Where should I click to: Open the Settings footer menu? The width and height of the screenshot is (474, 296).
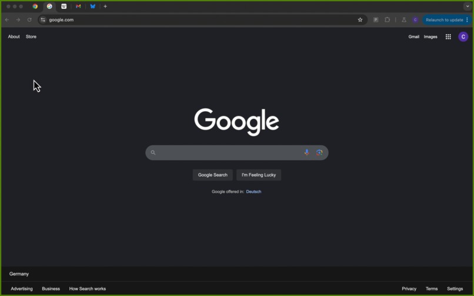click(455, 289)
